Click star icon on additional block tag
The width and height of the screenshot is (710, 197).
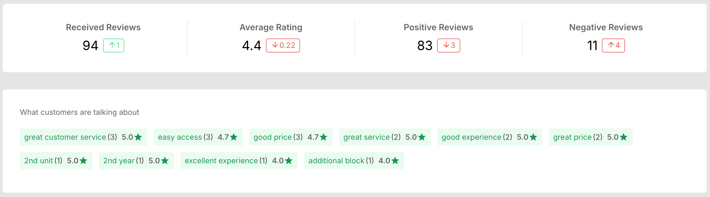[x=395, y=160]
